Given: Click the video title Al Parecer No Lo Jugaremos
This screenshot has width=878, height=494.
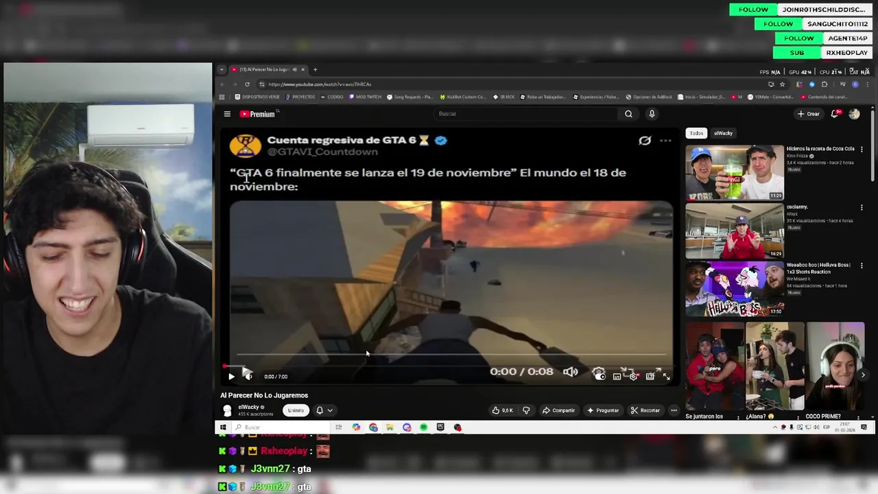Looking at the screenshot, I should (x=264, y=395).
